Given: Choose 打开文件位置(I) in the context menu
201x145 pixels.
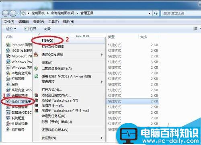Looking at the screenshot, I should tap(53, 47).
